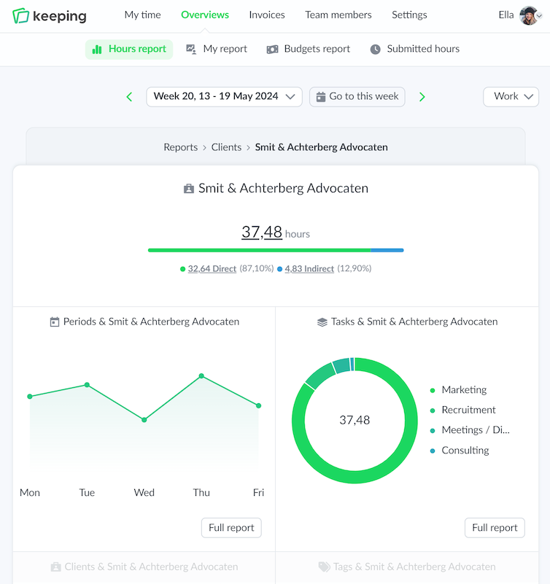Click the Clients breadcrumb link
This screenshot has width=550, height=584.
(226, 147)
